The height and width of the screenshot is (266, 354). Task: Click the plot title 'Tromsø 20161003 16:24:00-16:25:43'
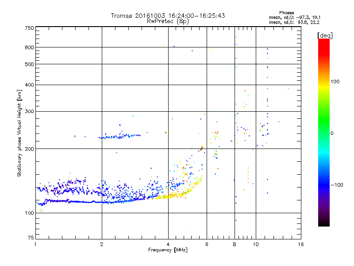[x=168, y=16]
